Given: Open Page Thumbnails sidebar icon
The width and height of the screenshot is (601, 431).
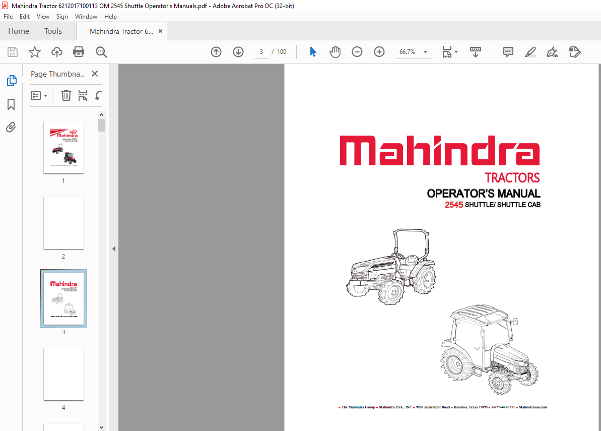Looking at the screenshot, I should (x=12, y=81).
